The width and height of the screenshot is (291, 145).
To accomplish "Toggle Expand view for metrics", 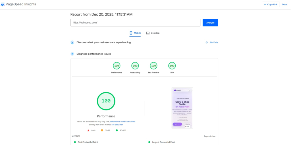I will point(209,136).
